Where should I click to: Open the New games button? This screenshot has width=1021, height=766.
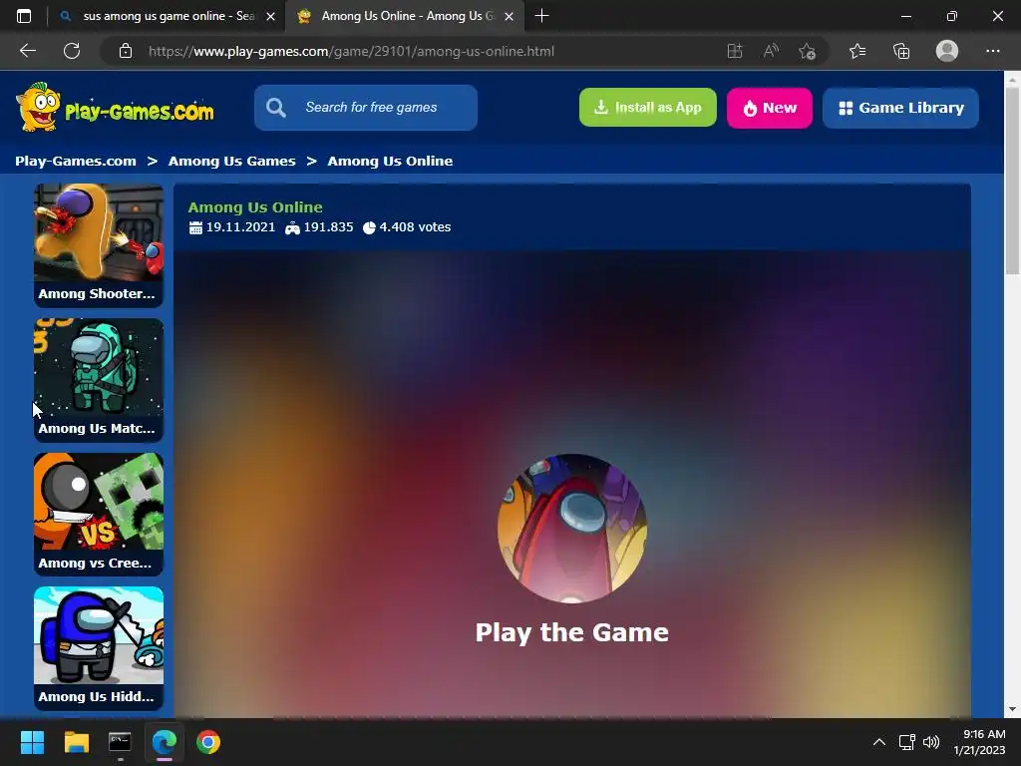pos(770,108)
